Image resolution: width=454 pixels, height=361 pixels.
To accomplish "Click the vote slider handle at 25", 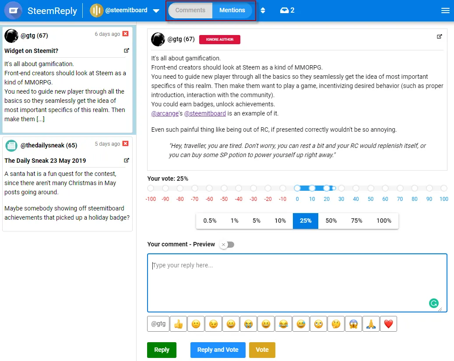I will pyautogui.click(x=334, y=188).
